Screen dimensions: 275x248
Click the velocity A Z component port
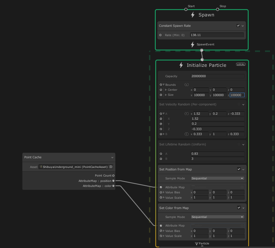161,129
